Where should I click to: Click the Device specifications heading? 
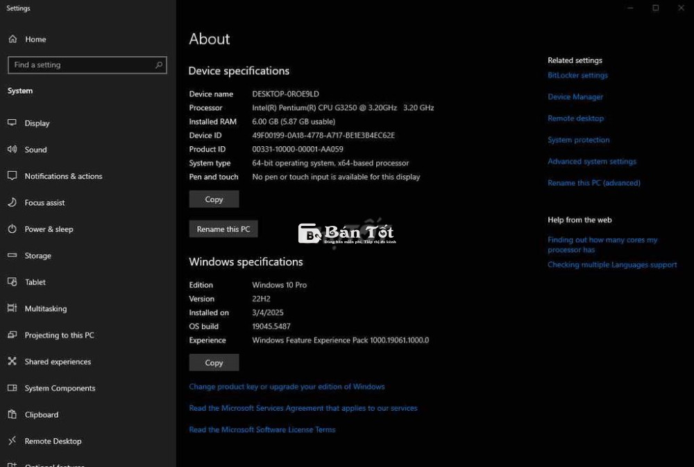[x=239, y=71]
